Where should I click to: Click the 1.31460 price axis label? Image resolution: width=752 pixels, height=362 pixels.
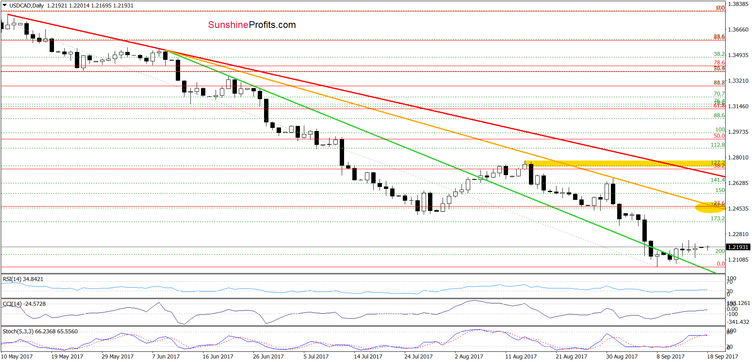pyautogui.click(x=738, y=106)
